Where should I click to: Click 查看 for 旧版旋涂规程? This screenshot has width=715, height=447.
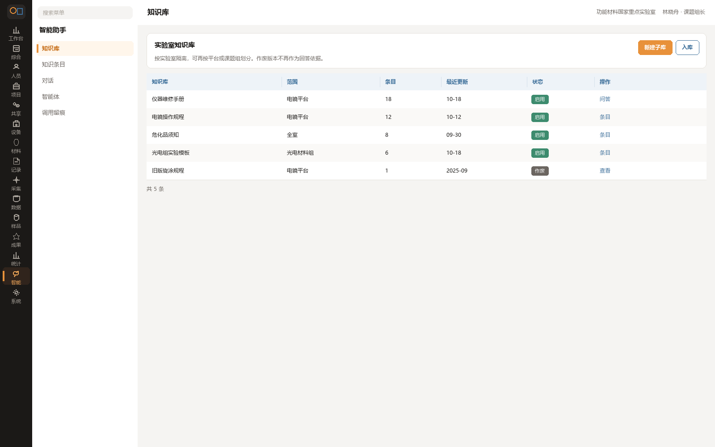pyautogui.click(x=605, y=171)
